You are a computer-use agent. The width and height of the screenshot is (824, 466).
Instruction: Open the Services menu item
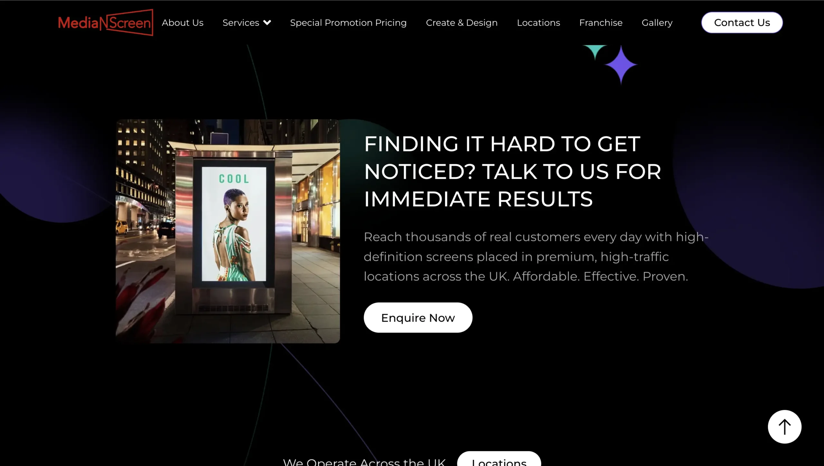241,23
